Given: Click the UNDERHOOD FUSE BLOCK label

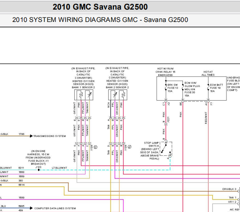Looking at the screenshot, I should pyautogui.click(x=234, y=84).
